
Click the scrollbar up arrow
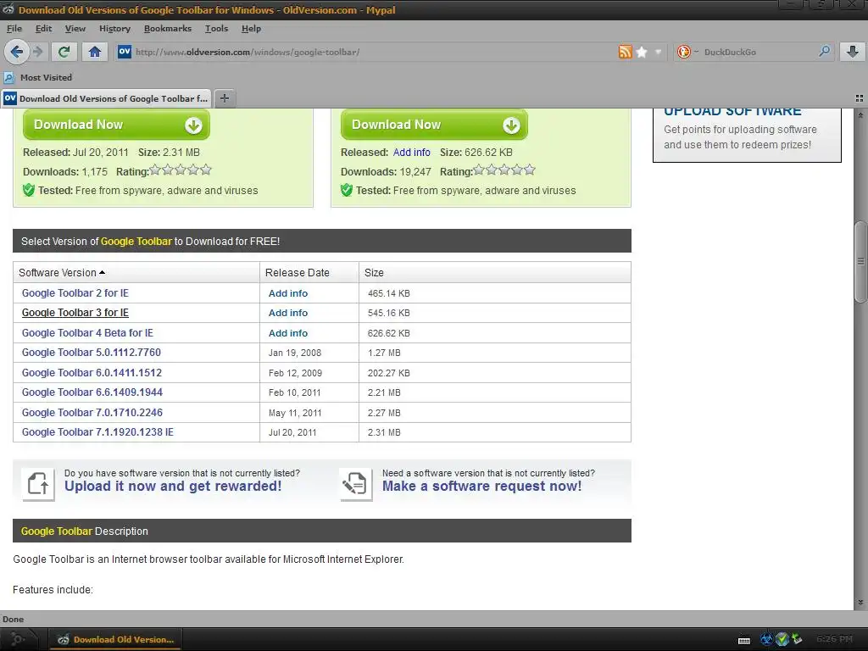[x=860, y=115]
